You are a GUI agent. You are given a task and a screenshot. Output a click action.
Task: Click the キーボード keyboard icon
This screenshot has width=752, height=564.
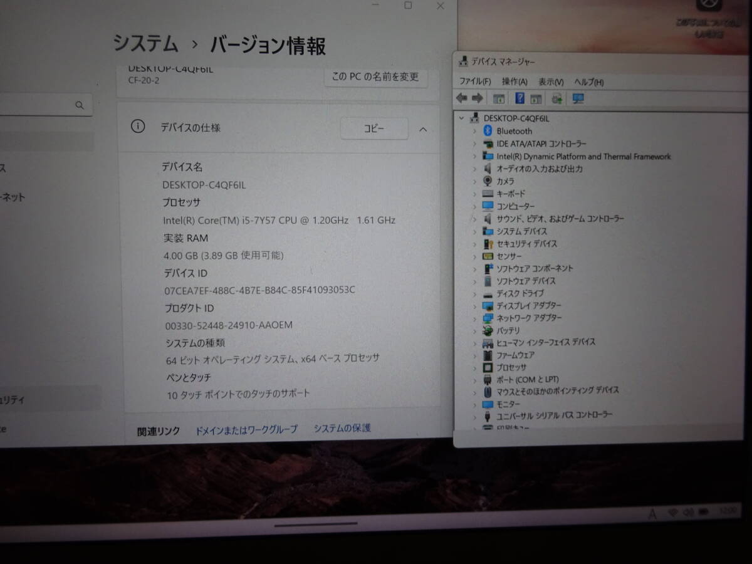click(488, 194)
